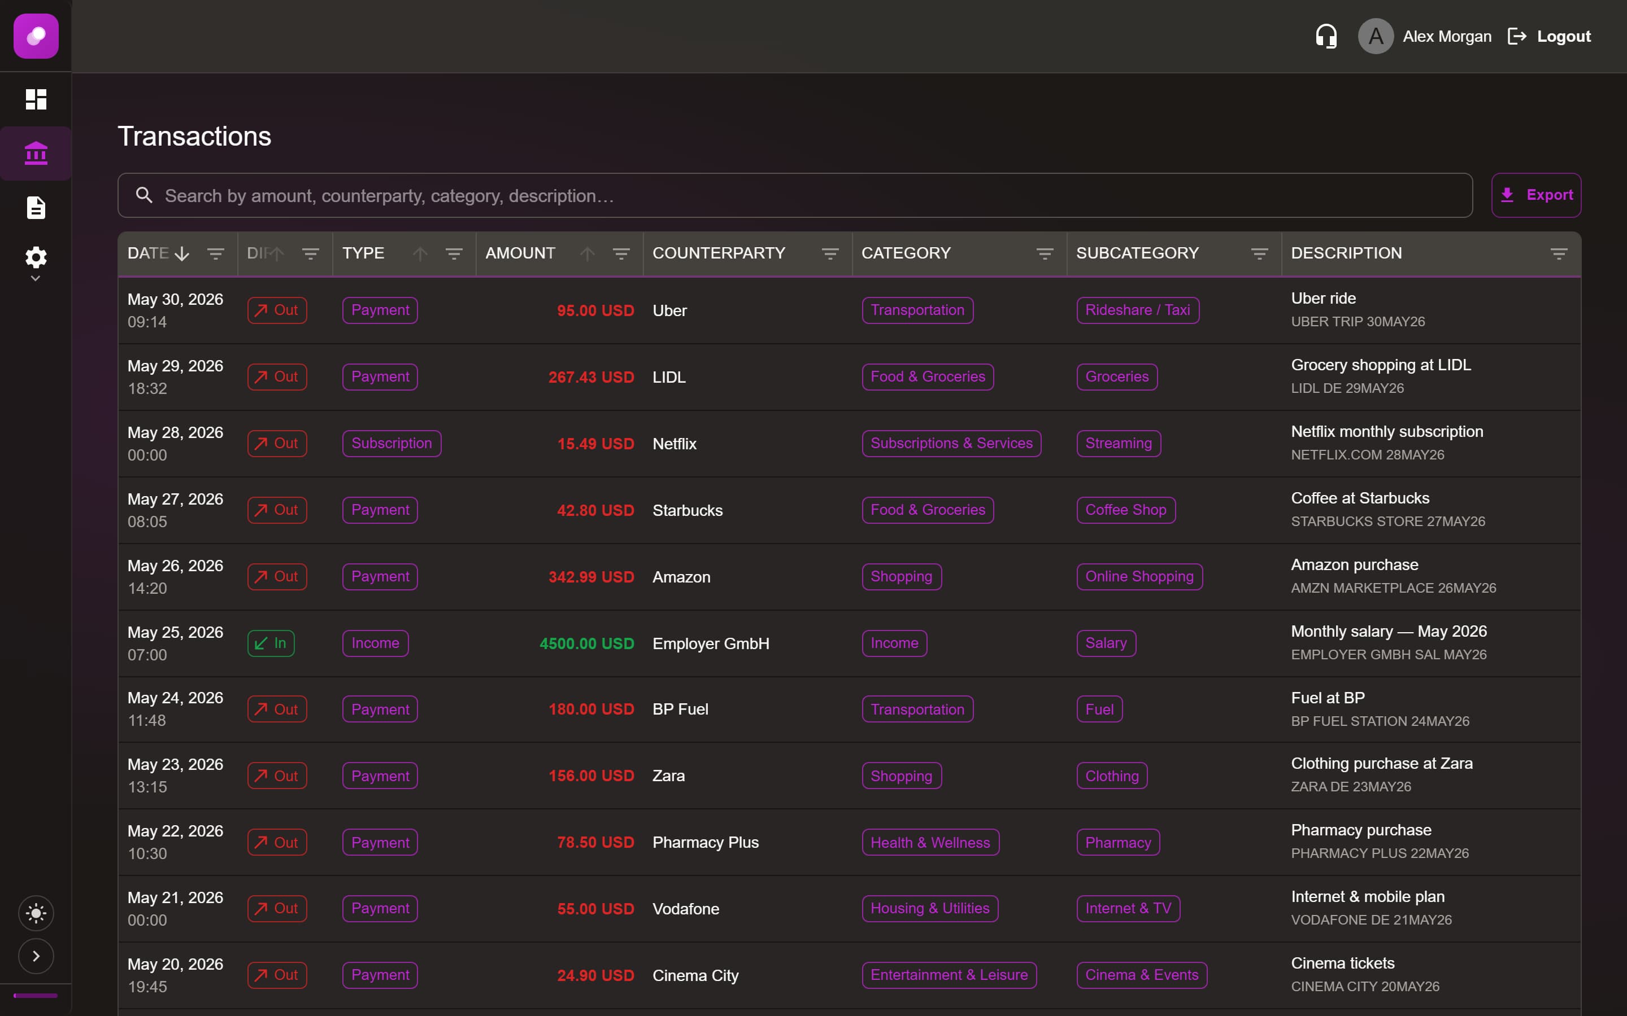This screenshot has width=1627, height=1016.
Task: Select the Cinema & Events subcategory tag
Action: coord(1142,975)
